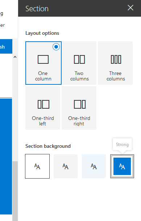The width and height of the screenshot is (141, 221).
Task: Choose the Two columns layout icon
Action: pos(79,59)
